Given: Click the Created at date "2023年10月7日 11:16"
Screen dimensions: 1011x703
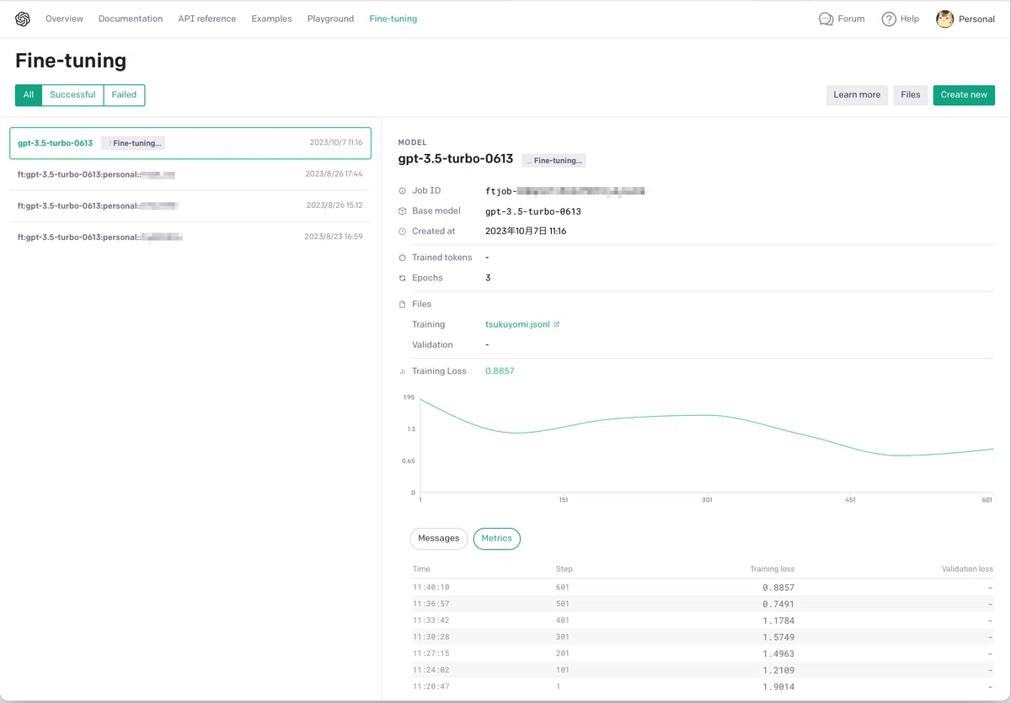Looking at the screenshot, I should tap(526, 232).
